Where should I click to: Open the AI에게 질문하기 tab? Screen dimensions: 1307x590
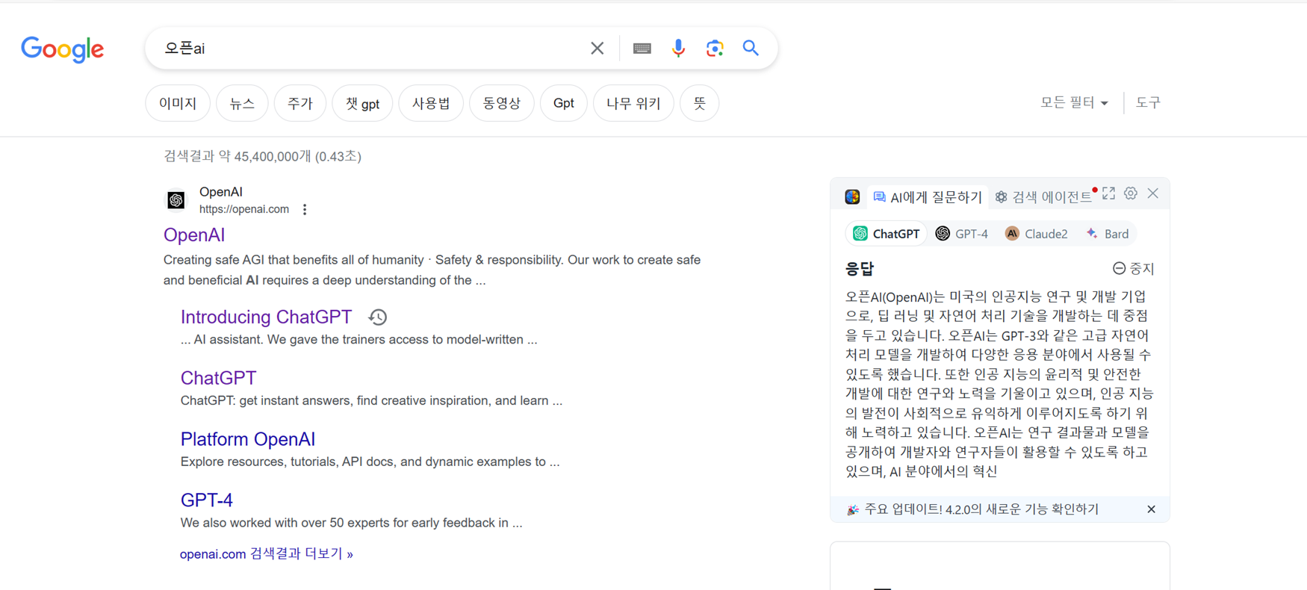click(928, 197)
